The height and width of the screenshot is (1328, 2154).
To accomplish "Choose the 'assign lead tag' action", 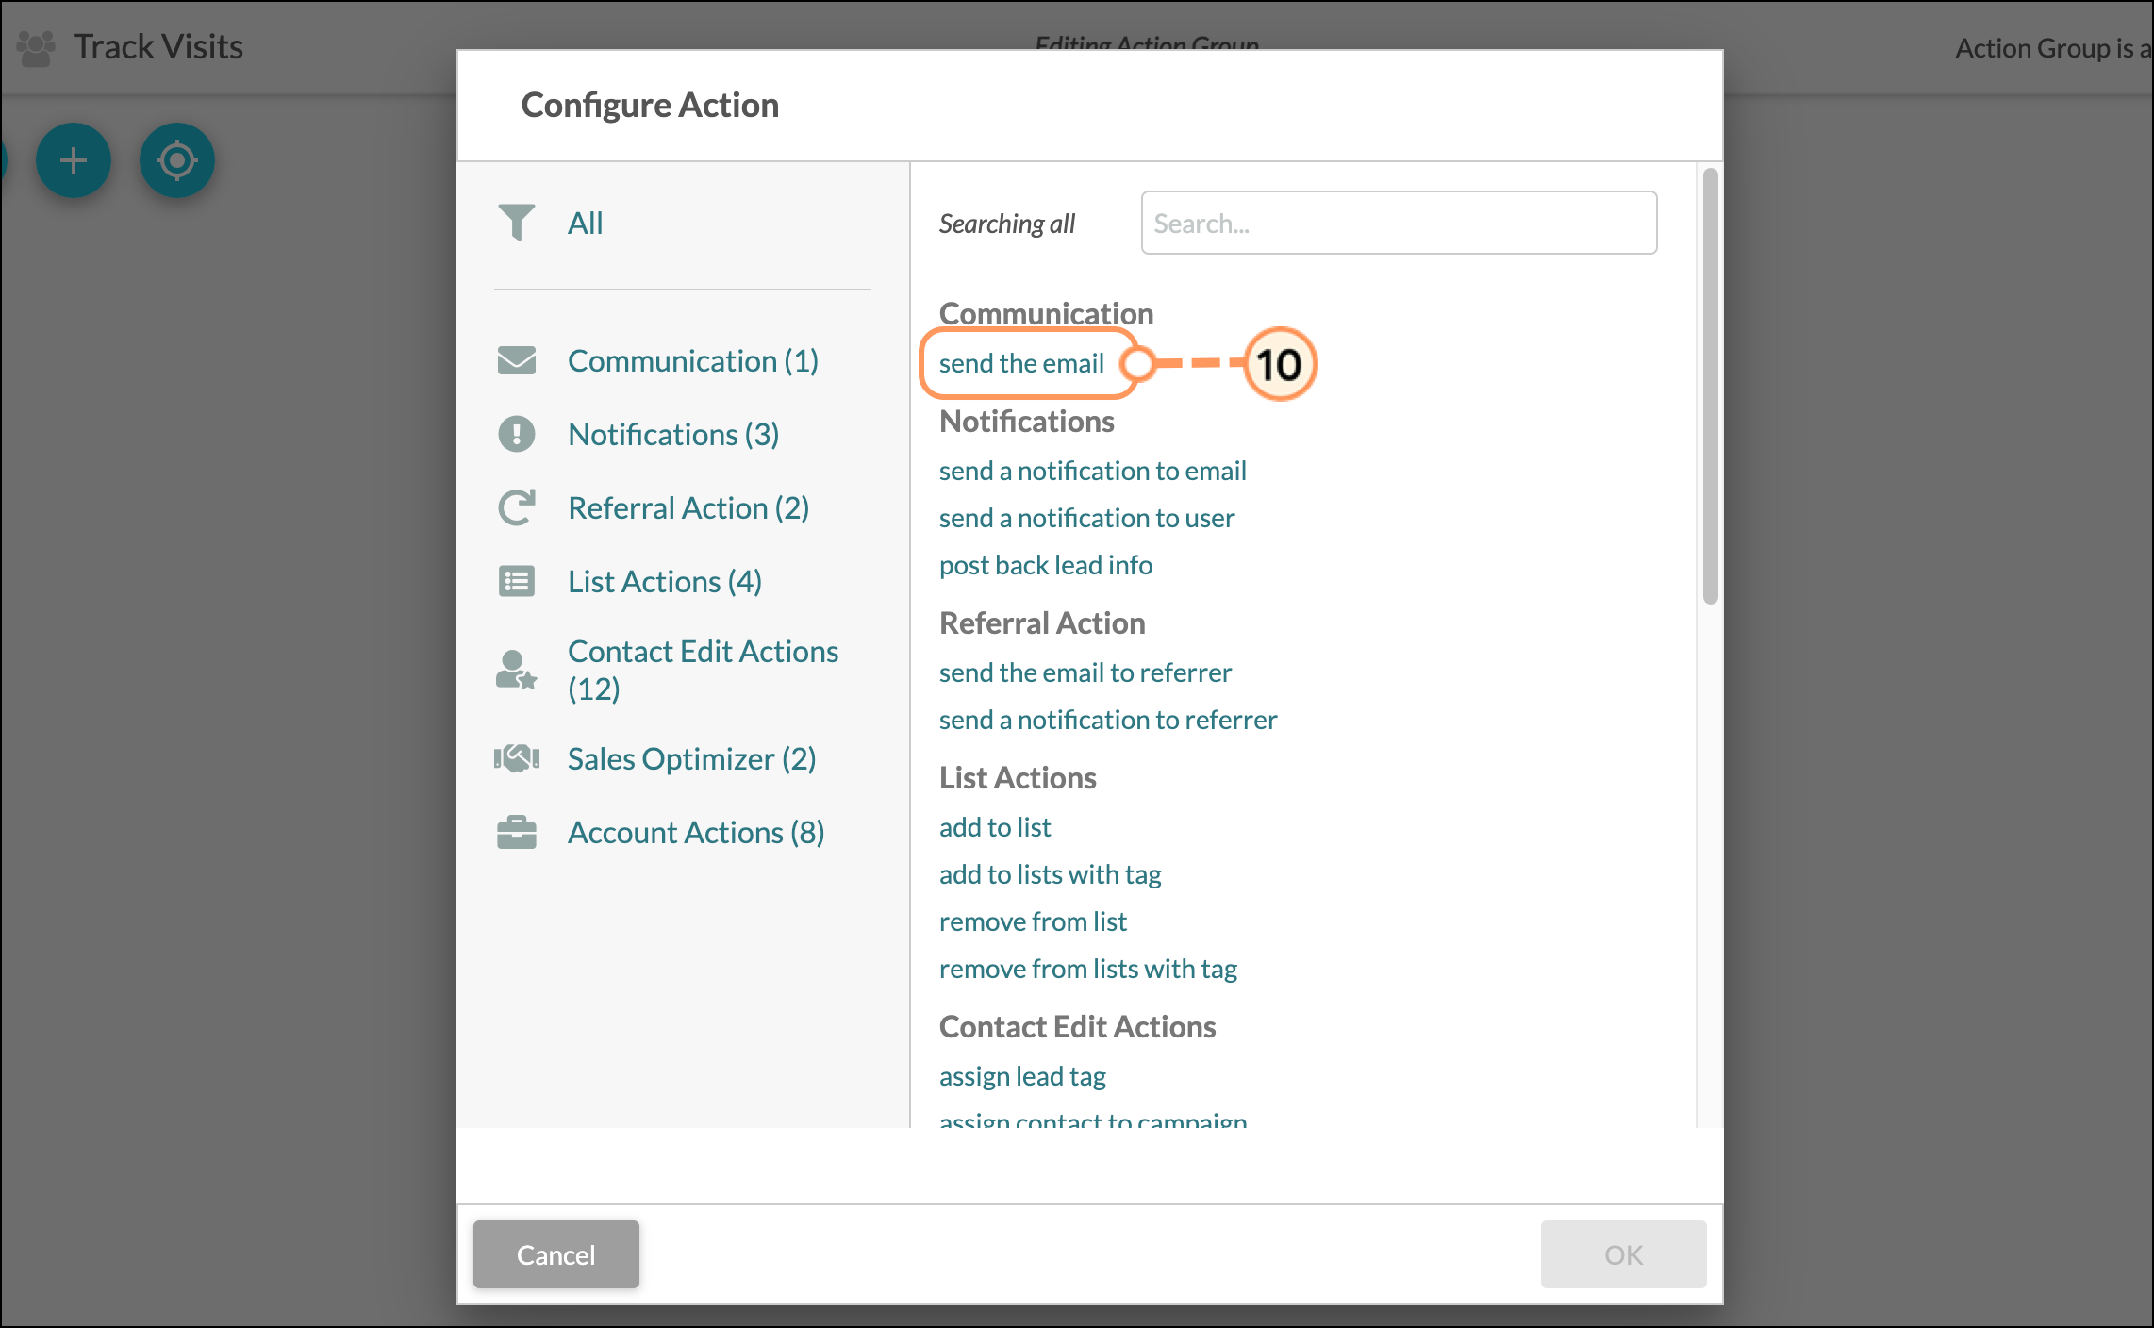I will [x=1022, y=1076].
